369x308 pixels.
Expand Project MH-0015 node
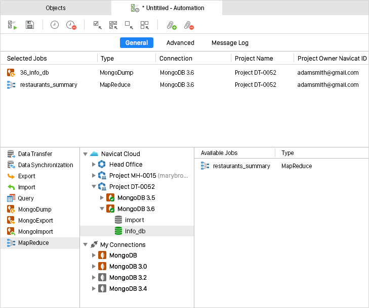pos(94,175)
